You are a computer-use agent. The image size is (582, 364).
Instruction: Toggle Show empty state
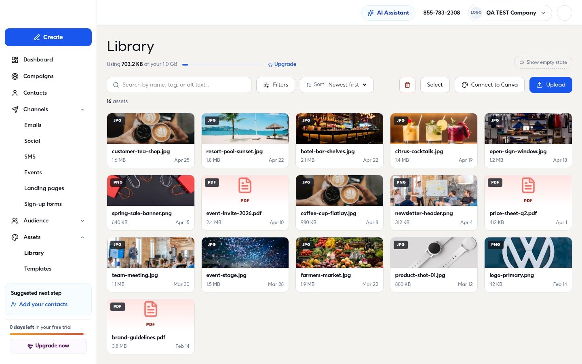coord(543,62)
